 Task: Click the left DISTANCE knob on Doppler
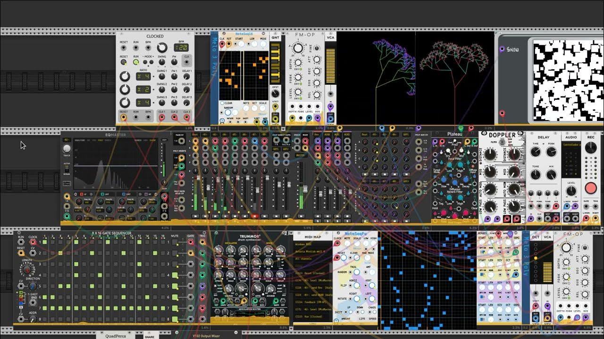490,154
